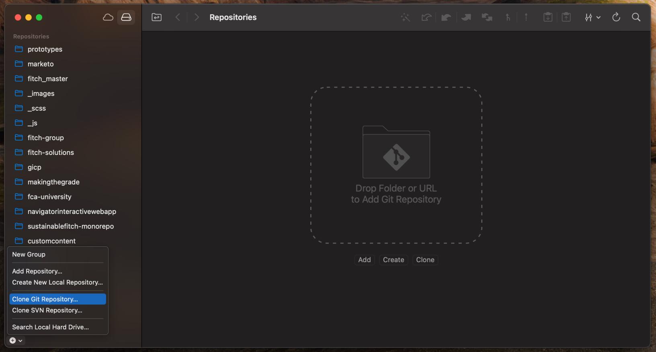The height and width of the screenshot is (352, 656).
Task: Switch to local repositories drive view
Action: 126,17
